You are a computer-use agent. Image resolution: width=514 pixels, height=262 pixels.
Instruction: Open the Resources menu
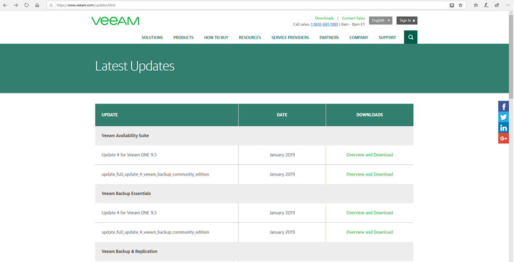pos(250,37)
